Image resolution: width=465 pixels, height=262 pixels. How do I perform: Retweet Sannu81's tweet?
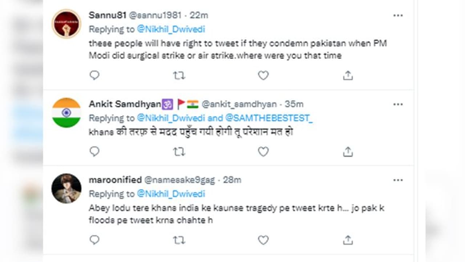coord(179,75)
